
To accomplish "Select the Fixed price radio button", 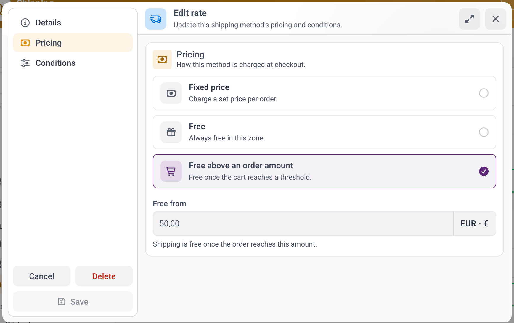I will [x=484, y=93].
